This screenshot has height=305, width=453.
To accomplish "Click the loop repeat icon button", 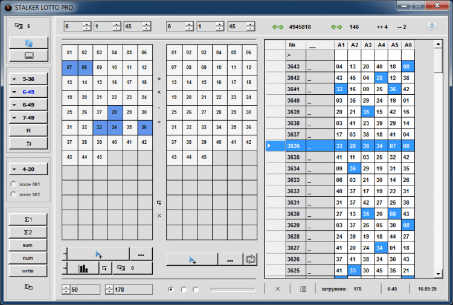I will click(x=250, y=260).
